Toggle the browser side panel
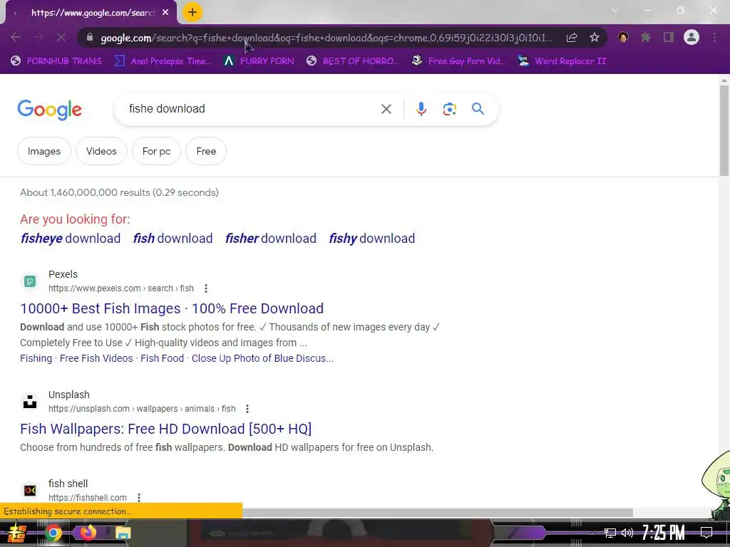 pos(669,37)
